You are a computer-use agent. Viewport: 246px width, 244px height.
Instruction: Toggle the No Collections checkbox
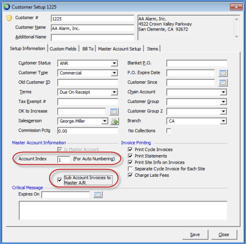pos(169,131)
